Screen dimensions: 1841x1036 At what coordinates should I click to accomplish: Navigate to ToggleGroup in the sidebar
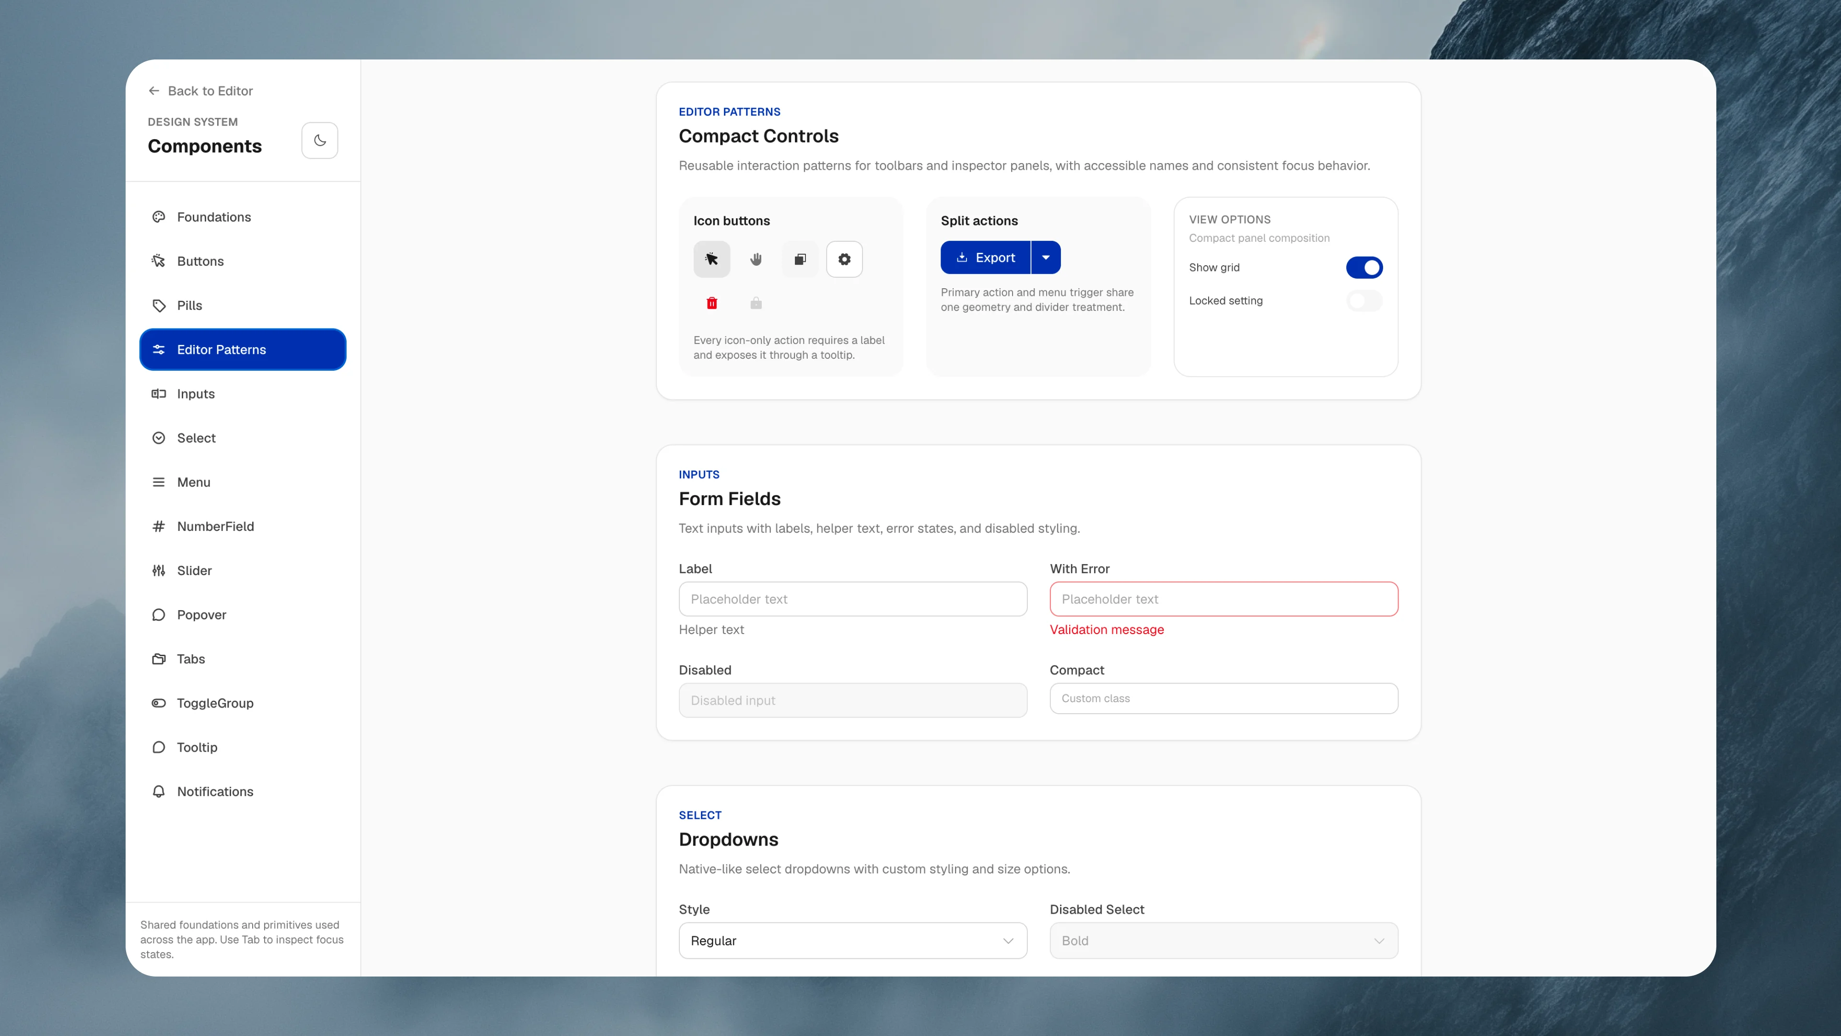tap(243, 703)
